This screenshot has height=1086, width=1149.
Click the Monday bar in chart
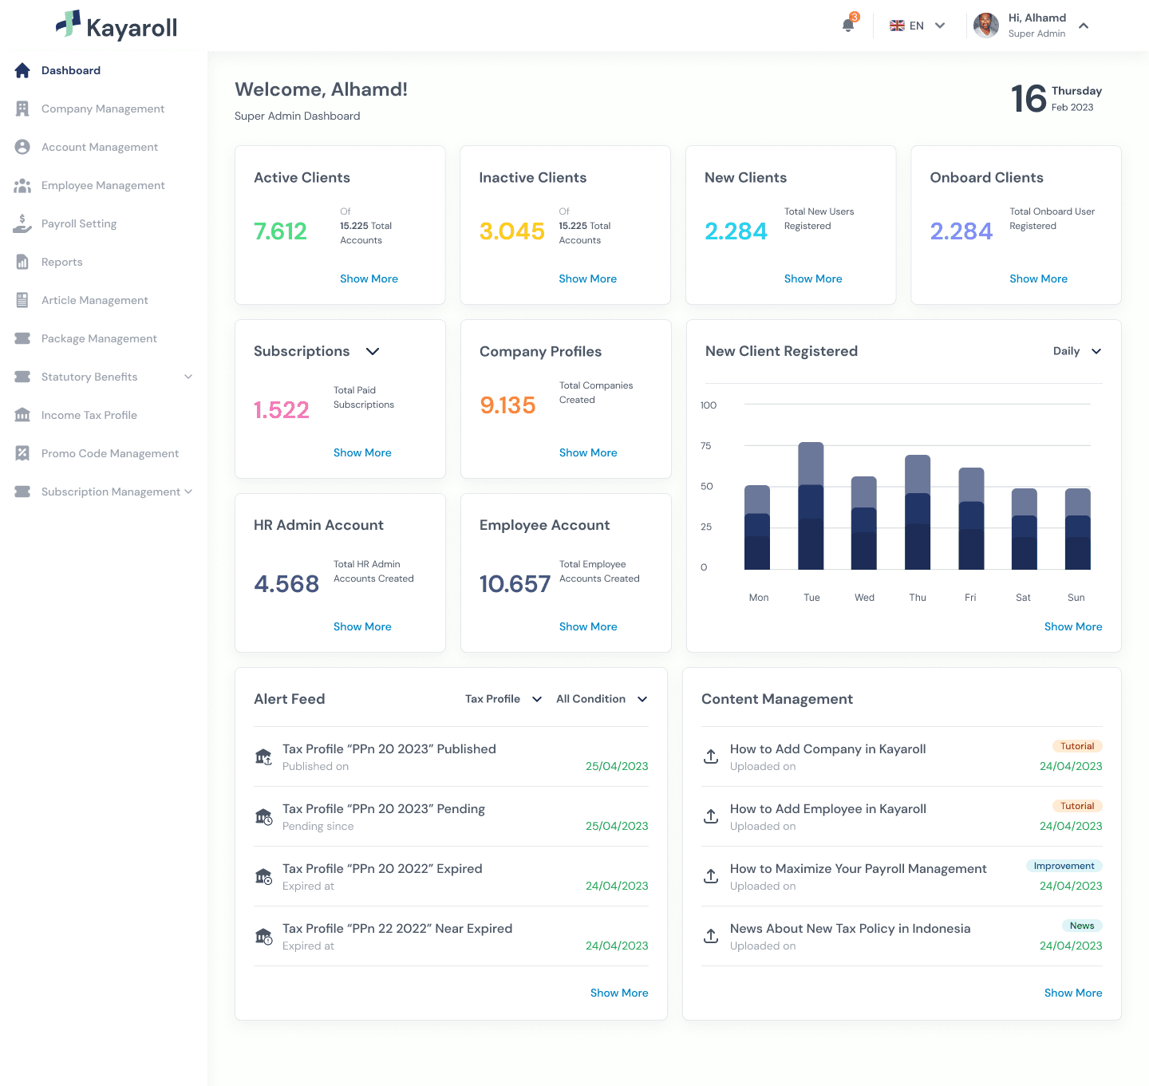click(757, 527)
